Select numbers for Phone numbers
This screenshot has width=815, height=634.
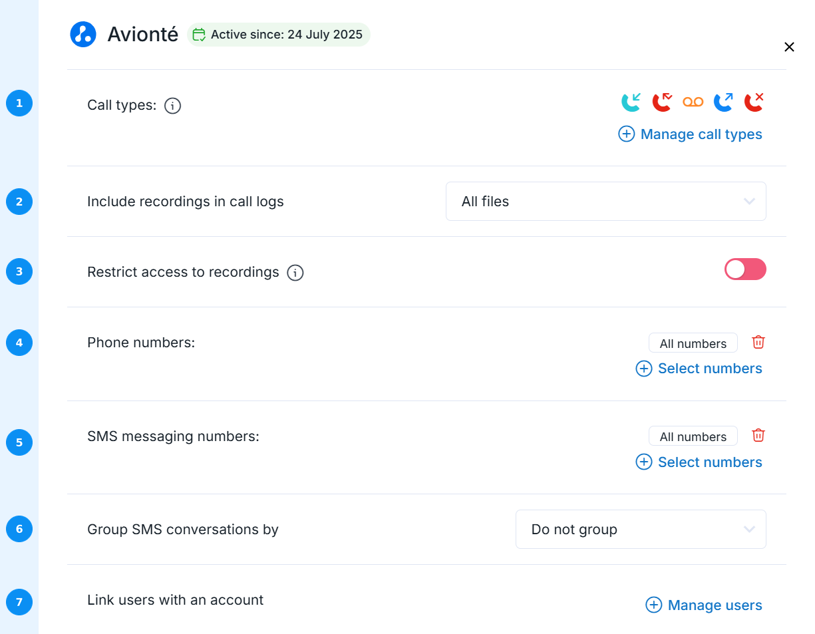(699, 369)
